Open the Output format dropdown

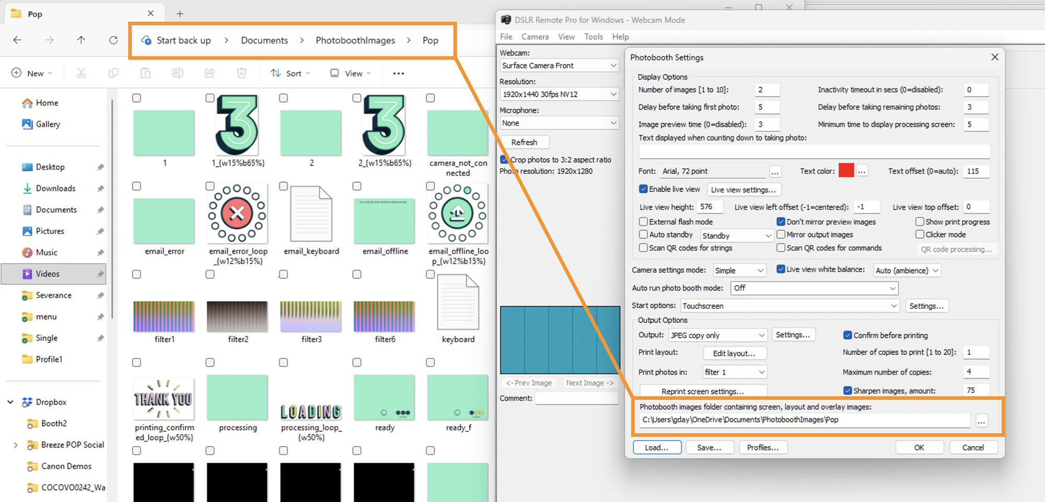(717, 335)
